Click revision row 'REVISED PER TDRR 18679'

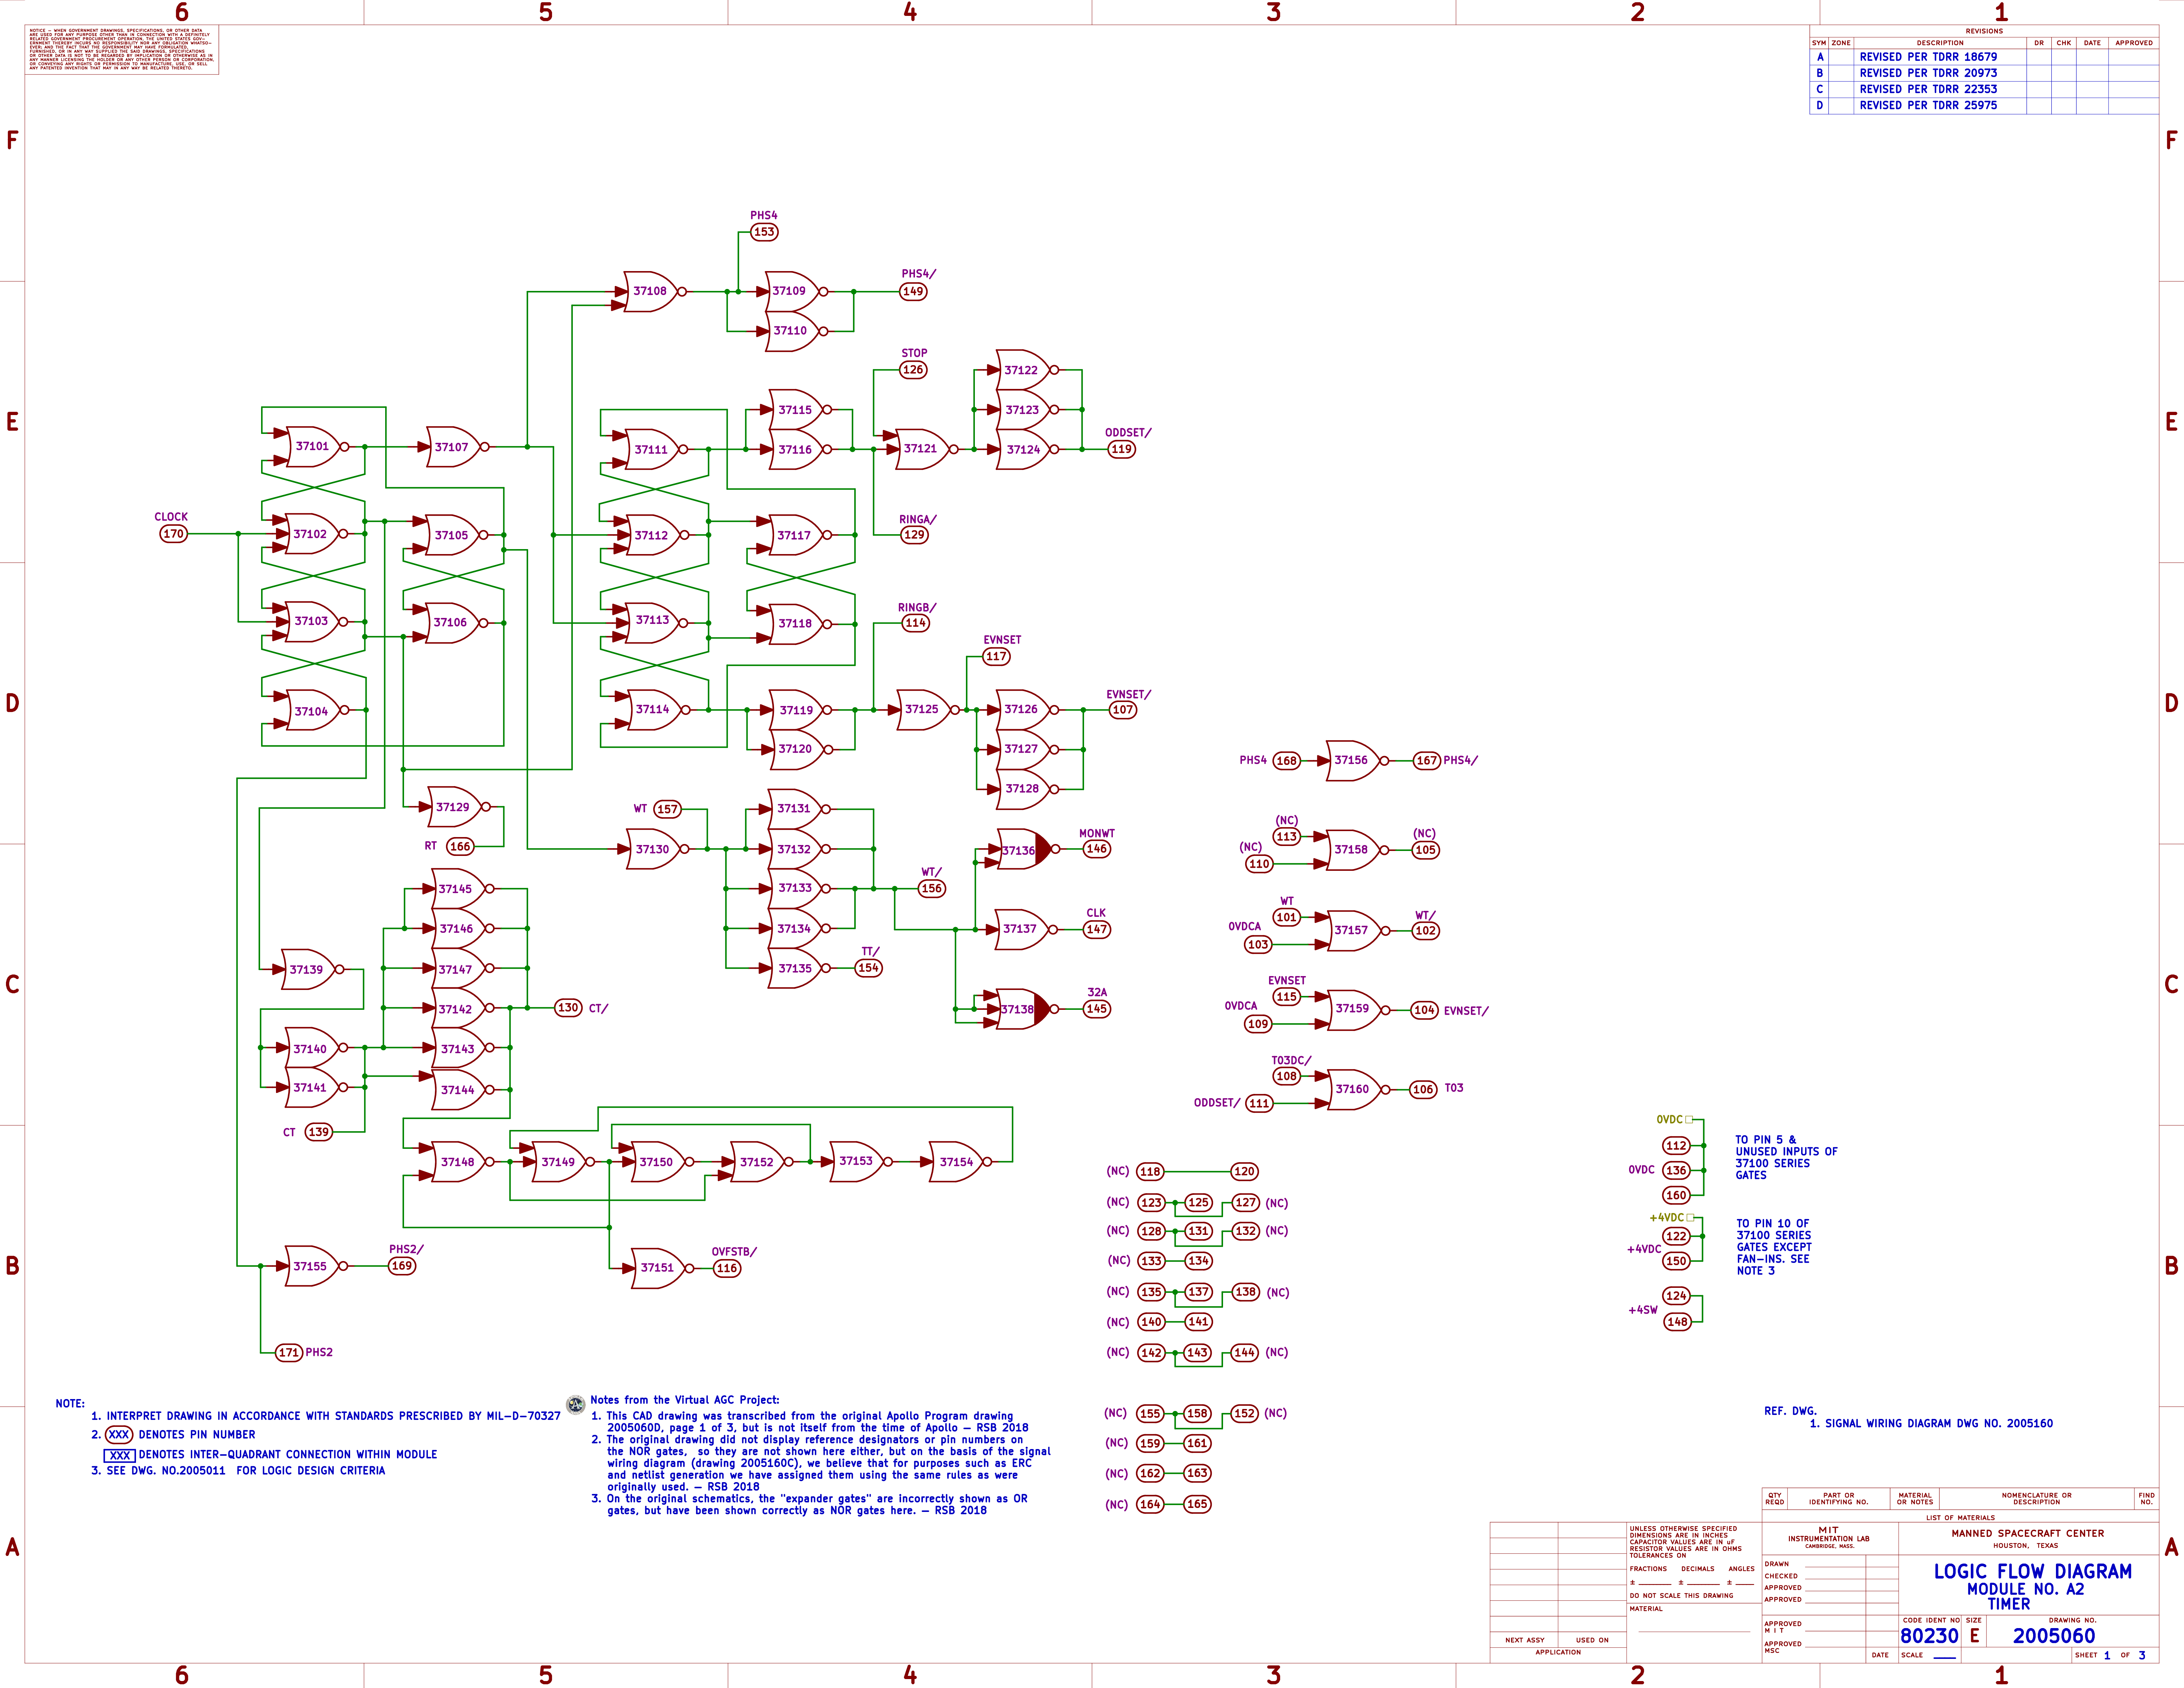pos(1928,57)
